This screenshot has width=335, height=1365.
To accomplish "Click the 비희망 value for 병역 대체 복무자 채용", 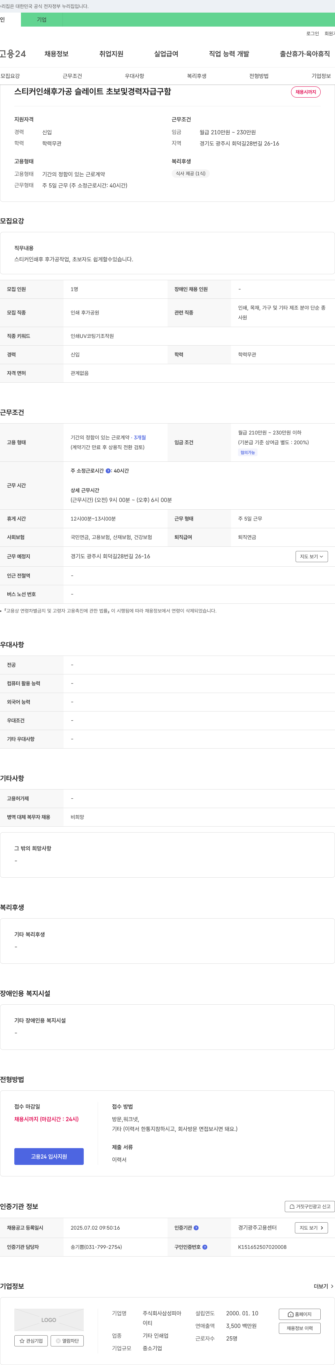I will 78,817.
